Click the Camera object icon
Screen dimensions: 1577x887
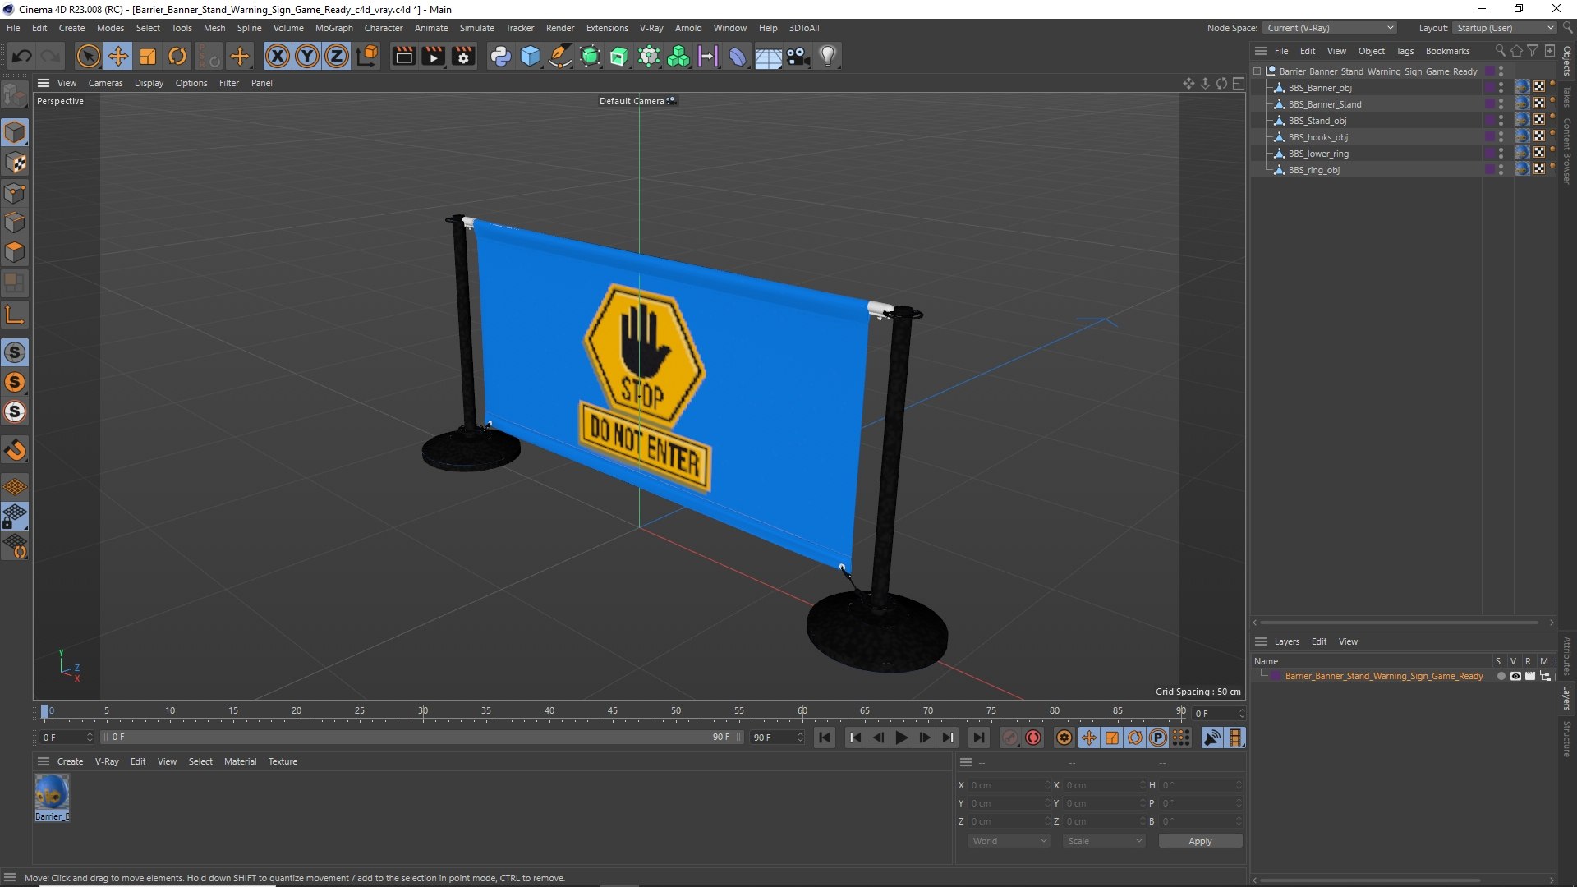(x=798, y=56)
